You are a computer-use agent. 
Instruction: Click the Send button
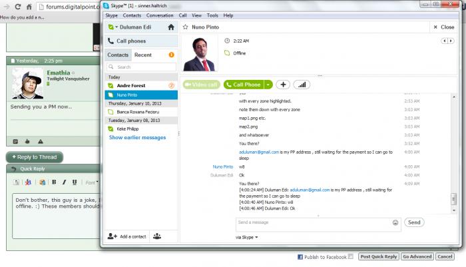[x=414, y=222]
